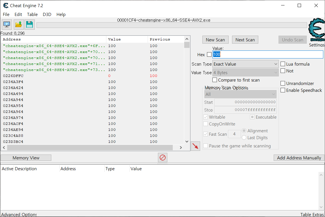Screen dimensions: 325x217
Task: Save table with the floppy disk icon
Action: 29,25
